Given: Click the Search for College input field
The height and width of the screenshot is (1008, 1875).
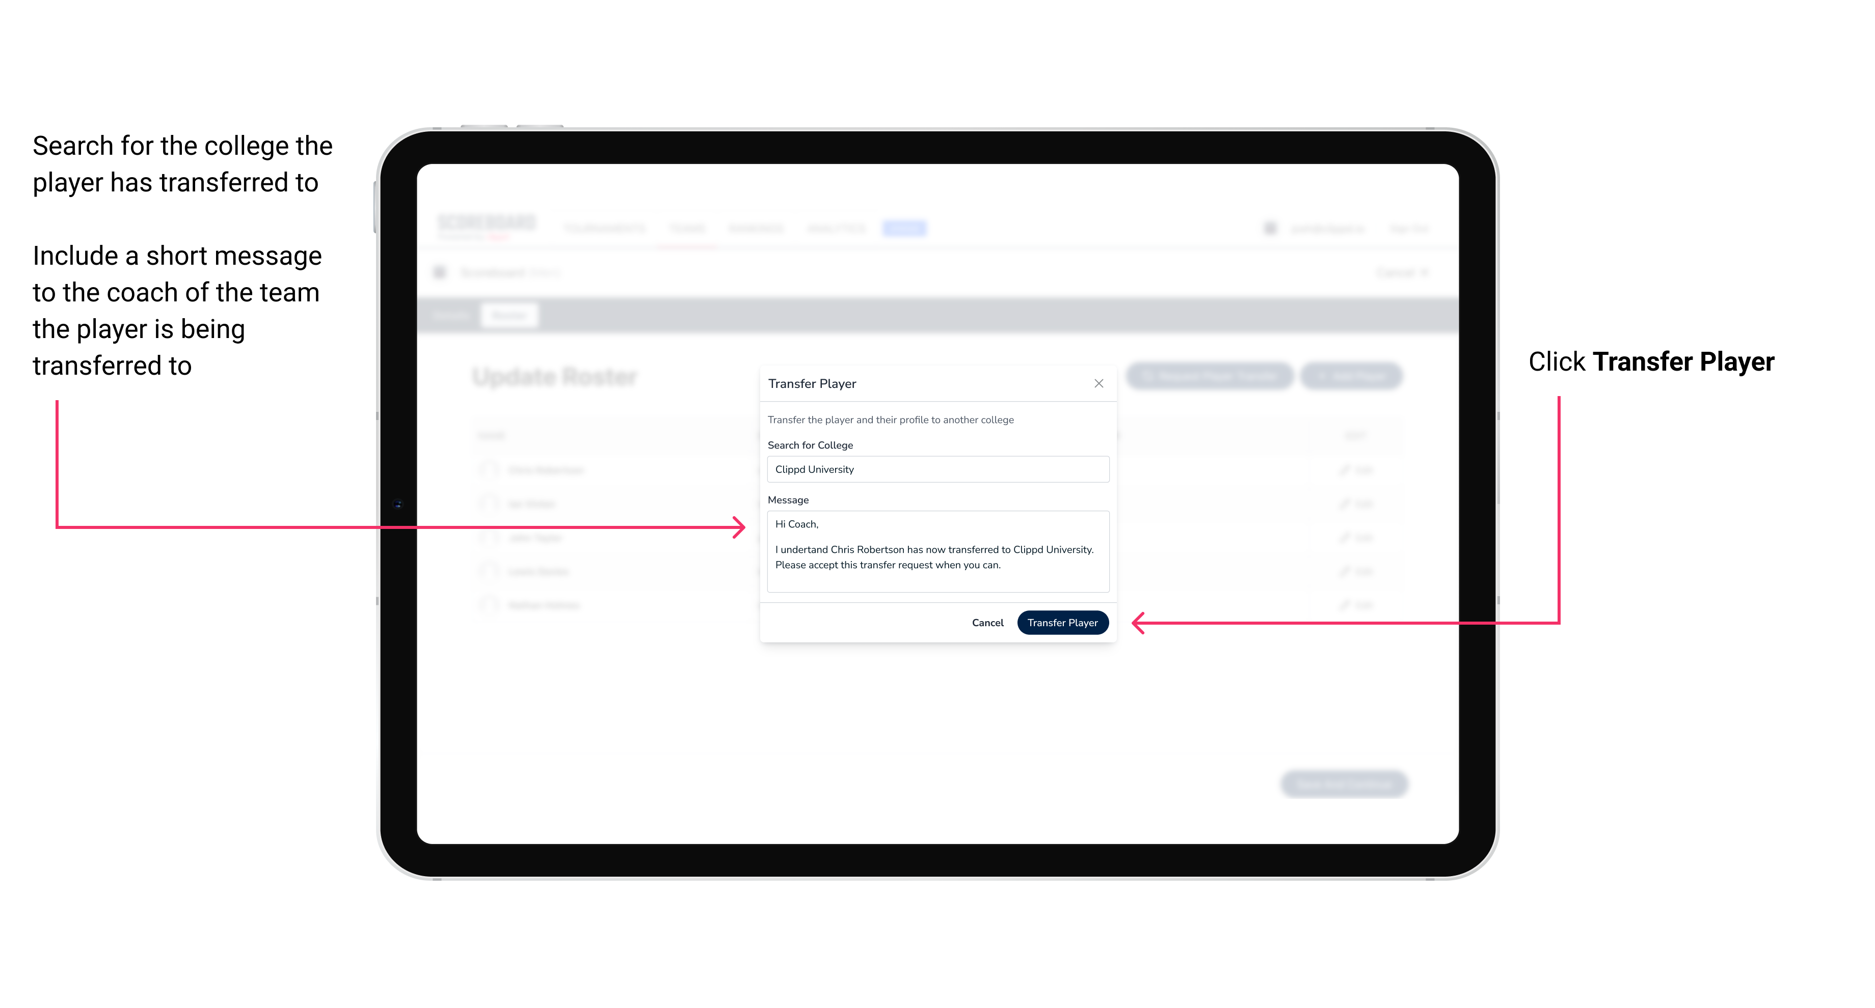Looking at the screenshot, I should coord(932,469).
